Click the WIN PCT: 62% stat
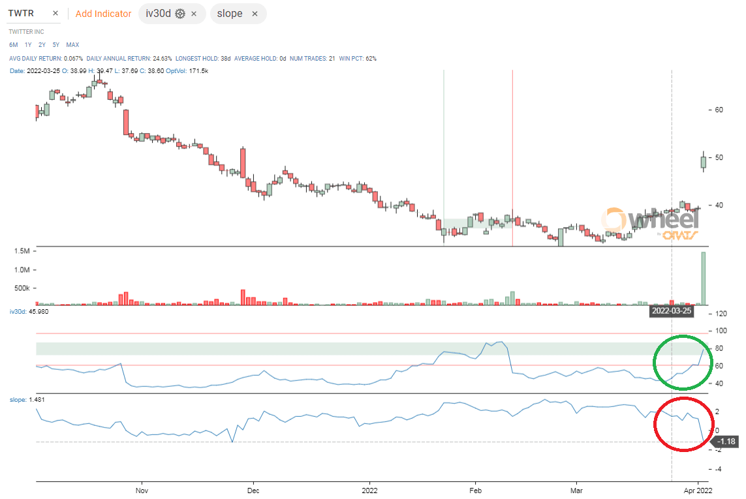The height and width of the screenshot is (499, 746). 357,59
